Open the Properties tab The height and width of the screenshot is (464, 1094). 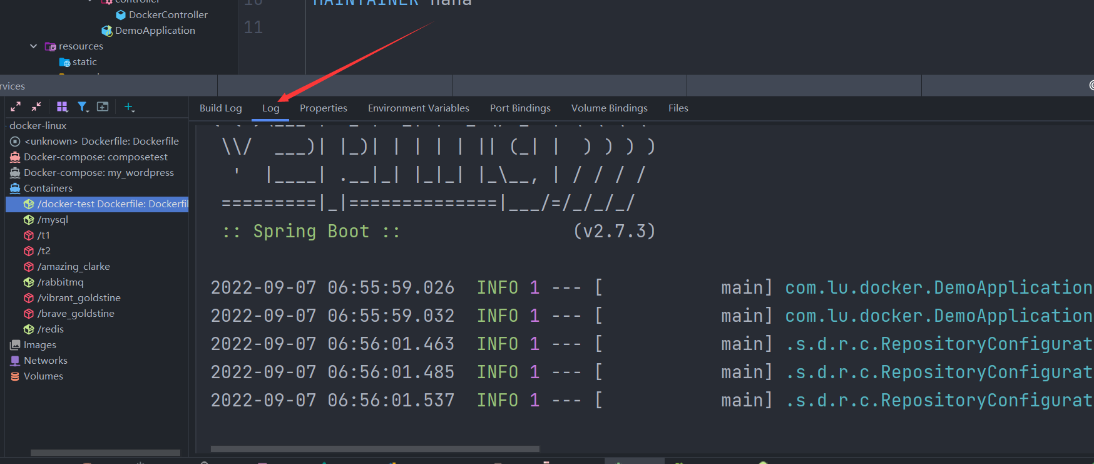click(x=323, y=108)
